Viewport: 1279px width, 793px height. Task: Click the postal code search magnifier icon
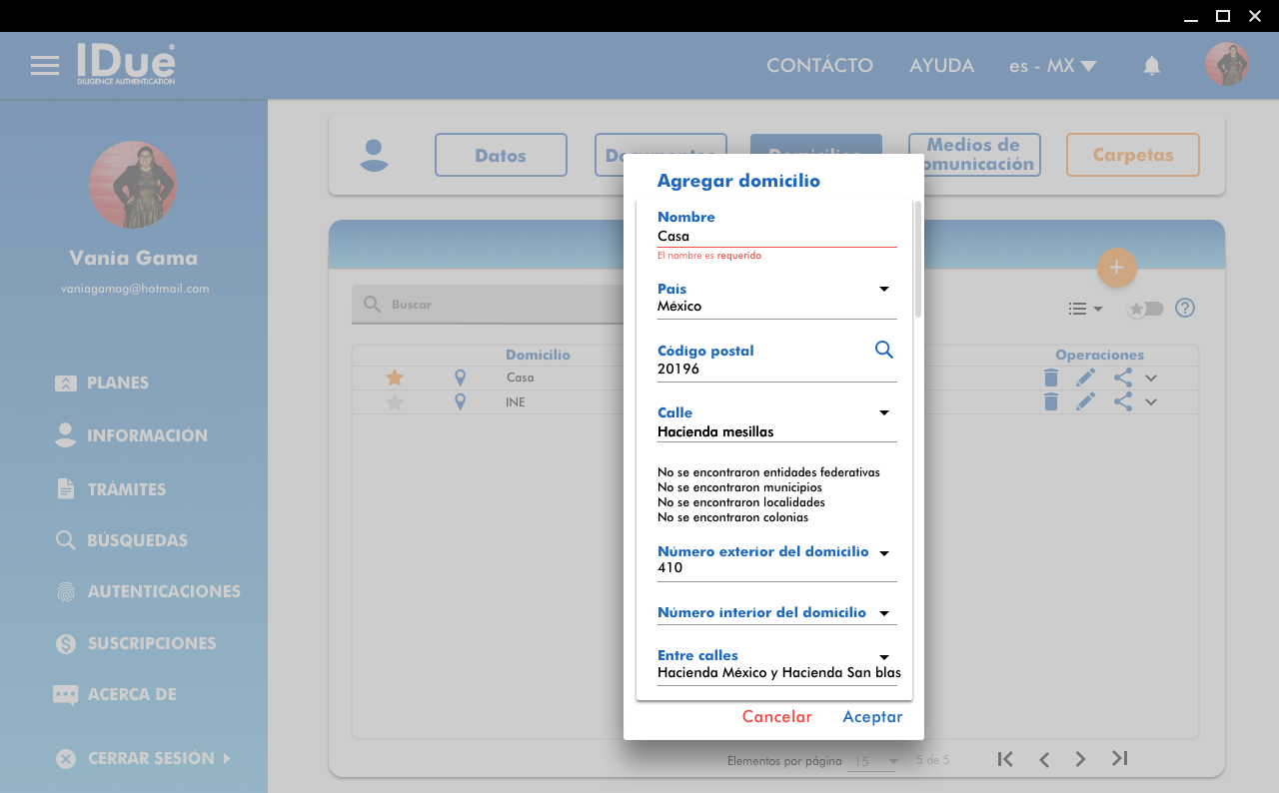click(883, 350)
